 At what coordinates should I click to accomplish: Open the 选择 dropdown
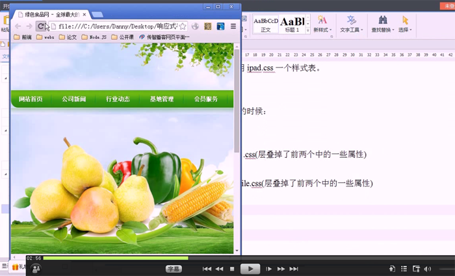click(x=405, y=30)
